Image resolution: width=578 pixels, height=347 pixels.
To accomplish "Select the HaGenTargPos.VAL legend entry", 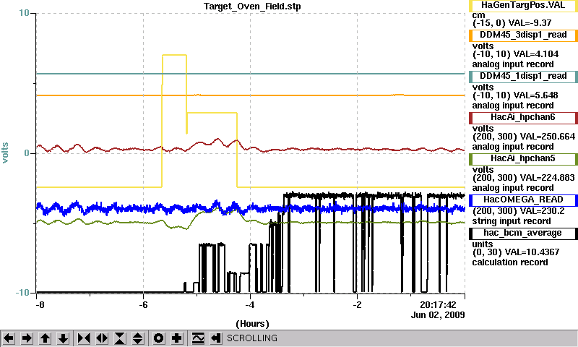I will pyautogui.click(x=523, y=6).
